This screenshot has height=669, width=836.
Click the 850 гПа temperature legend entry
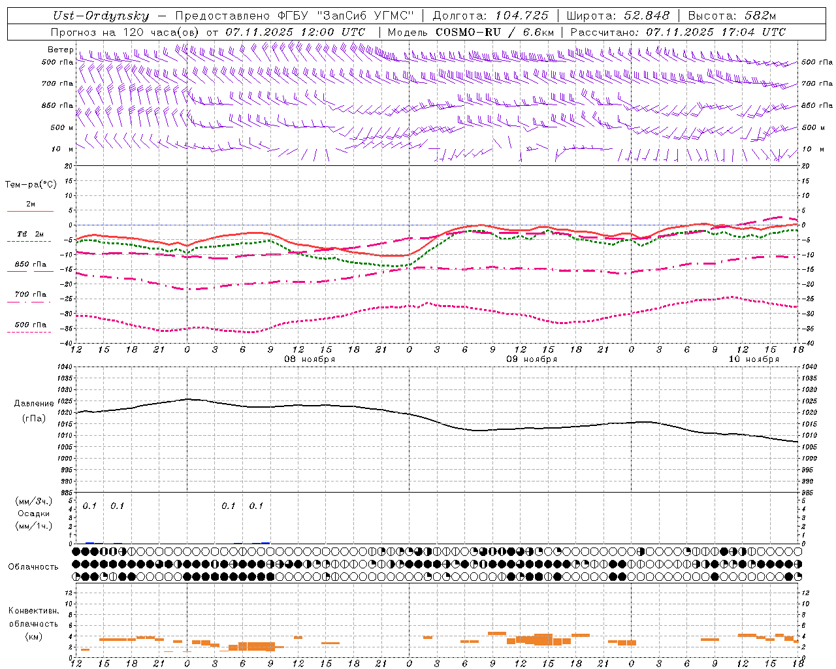31,265
